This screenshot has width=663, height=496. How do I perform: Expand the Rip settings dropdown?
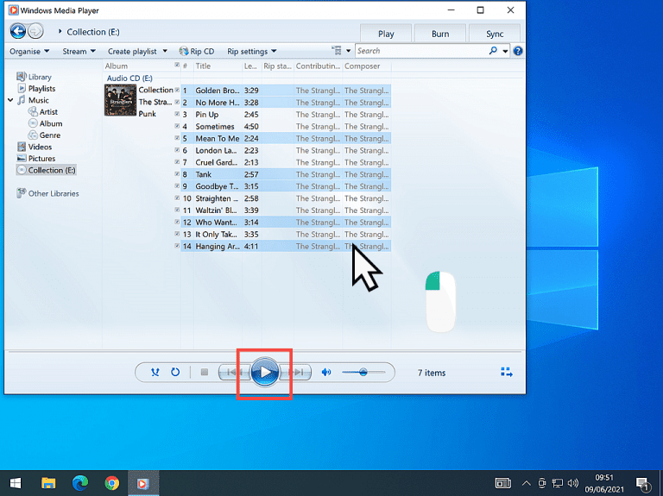click(x=251, y=51)
